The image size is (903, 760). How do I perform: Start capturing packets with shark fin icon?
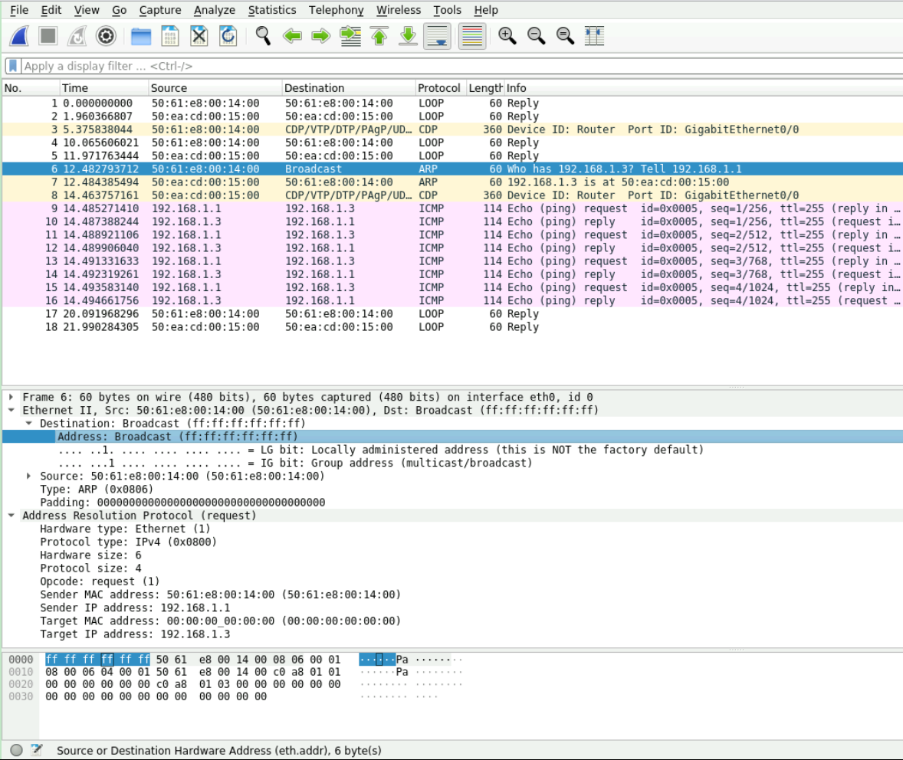point(19,36)
